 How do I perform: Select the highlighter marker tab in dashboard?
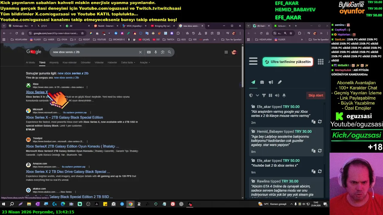(280, 82)
